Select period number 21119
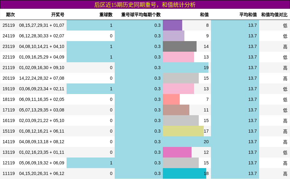This screenshot has width=290, height=179. pos(9,68)
